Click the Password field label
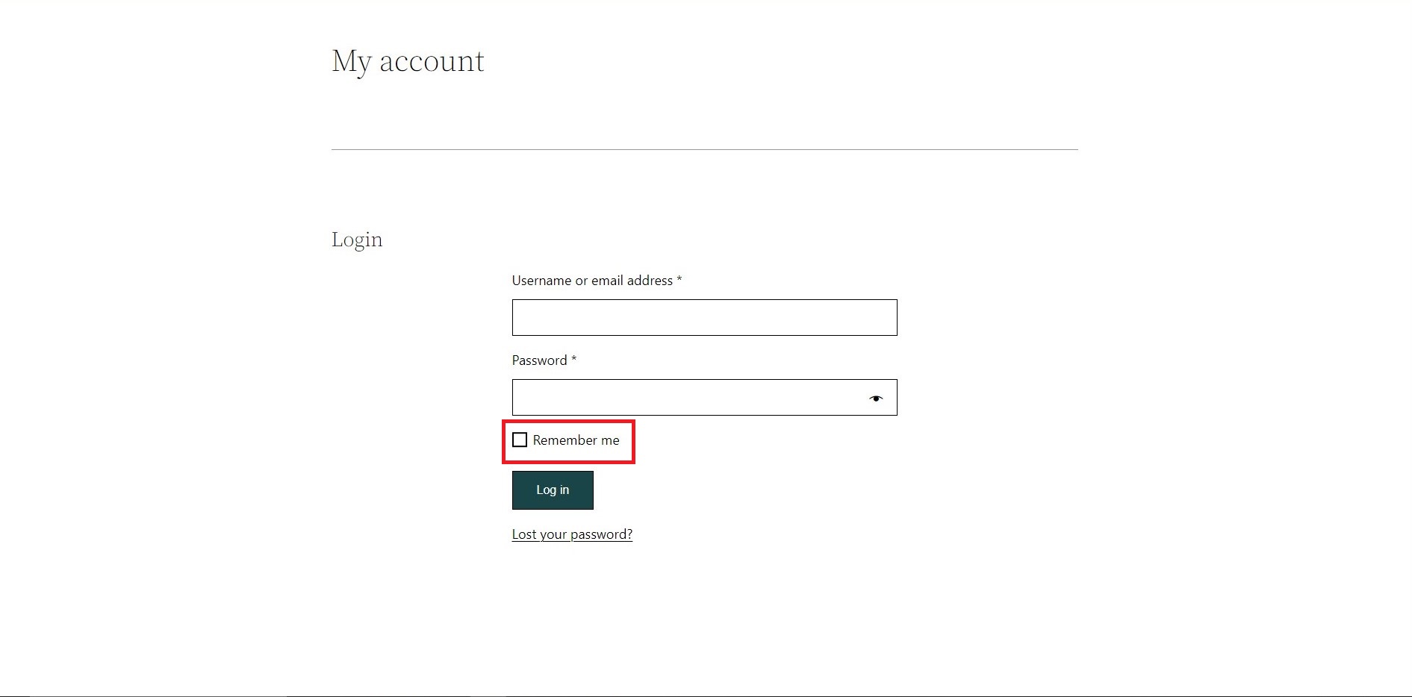Image resolution: width=1412 pixels, height=697 pixels. click(x=538, y=360)
